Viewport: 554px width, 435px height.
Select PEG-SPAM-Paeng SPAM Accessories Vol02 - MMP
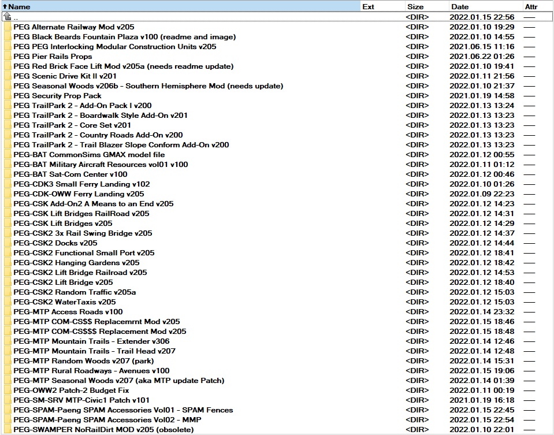(107, 420)
